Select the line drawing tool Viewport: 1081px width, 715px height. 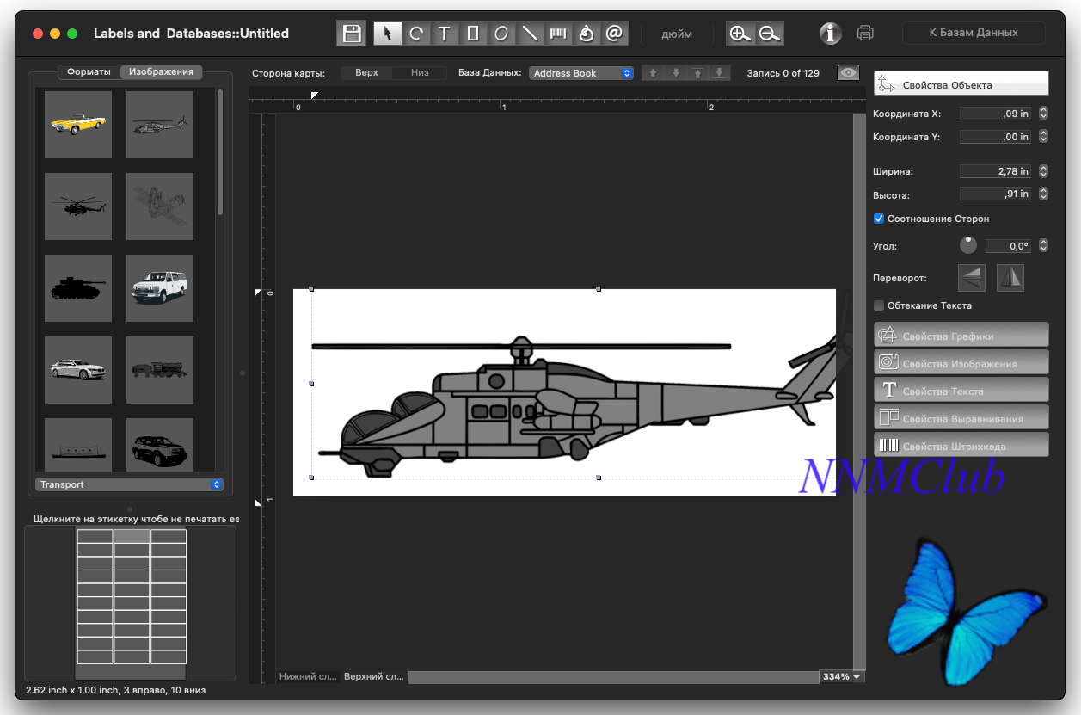pyautogui.click(x=530, y=34)
